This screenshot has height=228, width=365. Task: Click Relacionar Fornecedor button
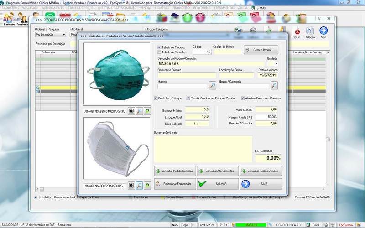point(175,184)
